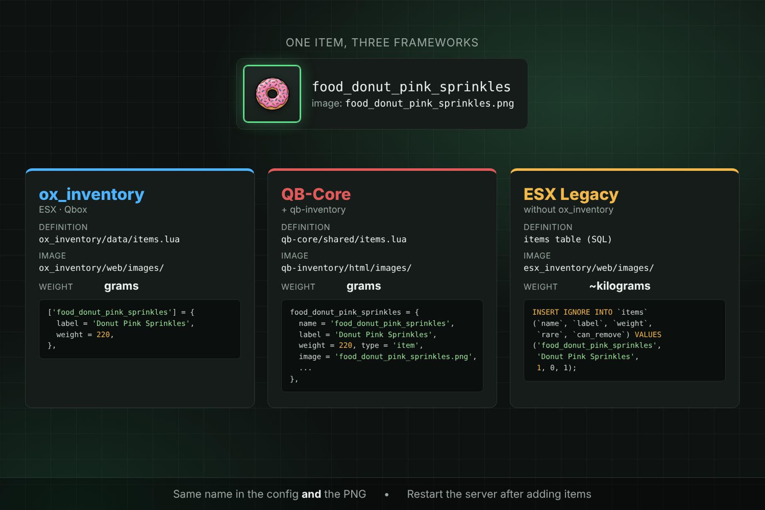Select the 'items table (SQL)' definition text

[x=568, y=239]
